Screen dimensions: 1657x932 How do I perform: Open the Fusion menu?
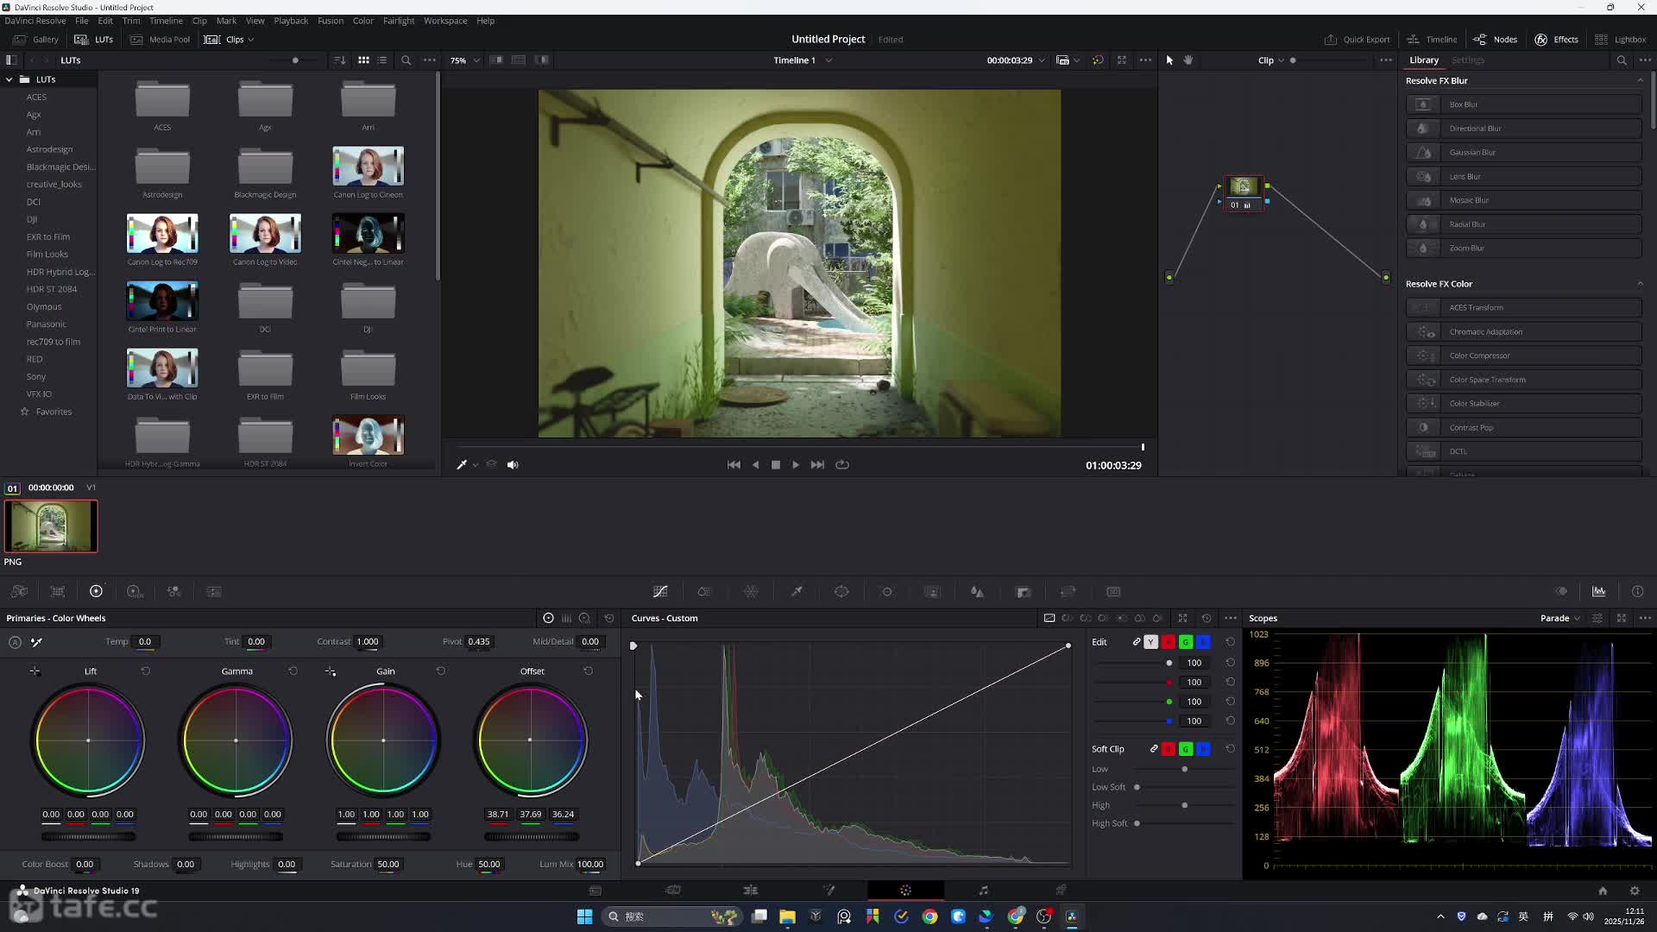pyautogui.click(x=330, y=21)
